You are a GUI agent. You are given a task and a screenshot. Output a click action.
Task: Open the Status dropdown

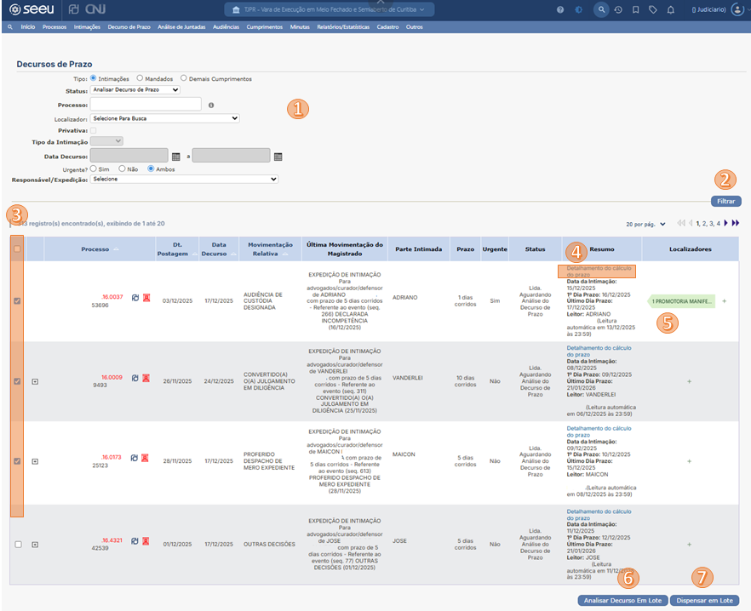(135, 89)
